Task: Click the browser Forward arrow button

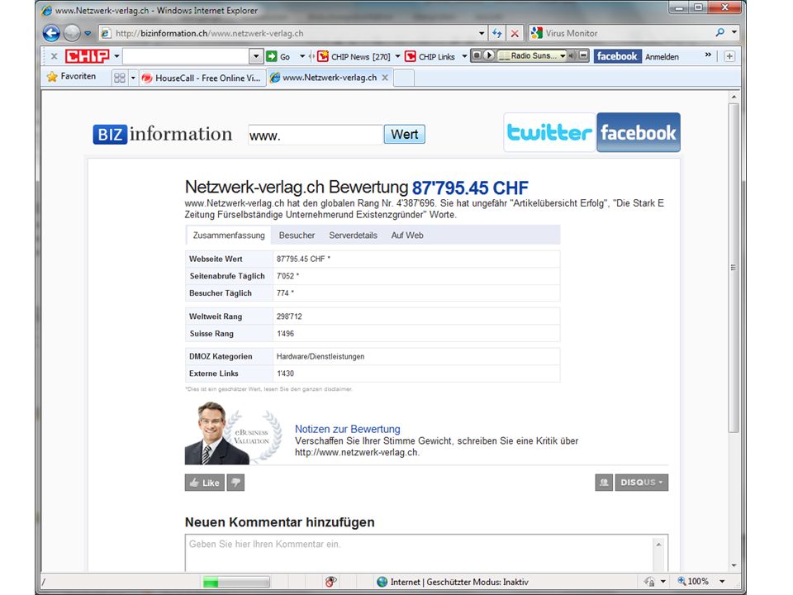Action: click(72, 33)
